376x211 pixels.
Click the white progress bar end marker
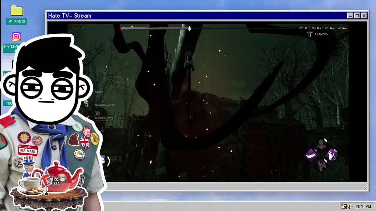[x=189, y=28]
